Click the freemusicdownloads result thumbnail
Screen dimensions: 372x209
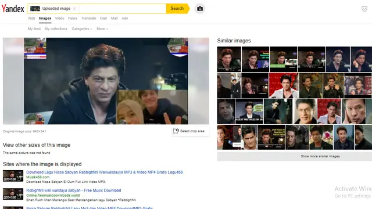13,194
